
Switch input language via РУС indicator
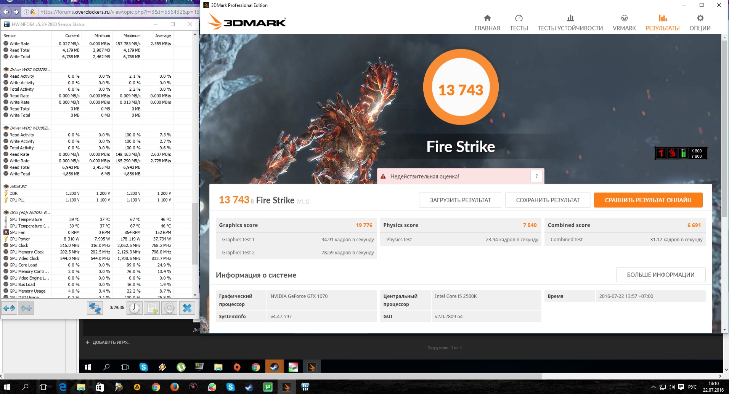tap(692, 387)
